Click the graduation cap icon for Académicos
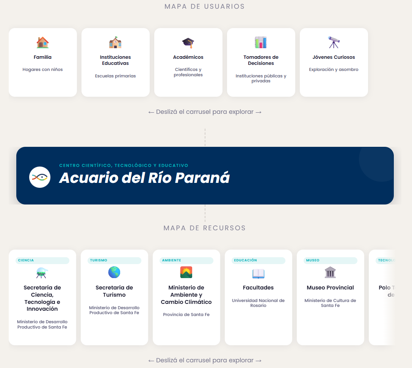Screen dimensions: 412x368 [188, 42]
